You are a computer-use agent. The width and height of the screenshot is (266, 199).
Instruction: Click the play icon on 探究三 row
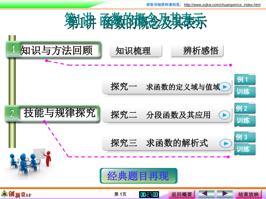[226, 143]
